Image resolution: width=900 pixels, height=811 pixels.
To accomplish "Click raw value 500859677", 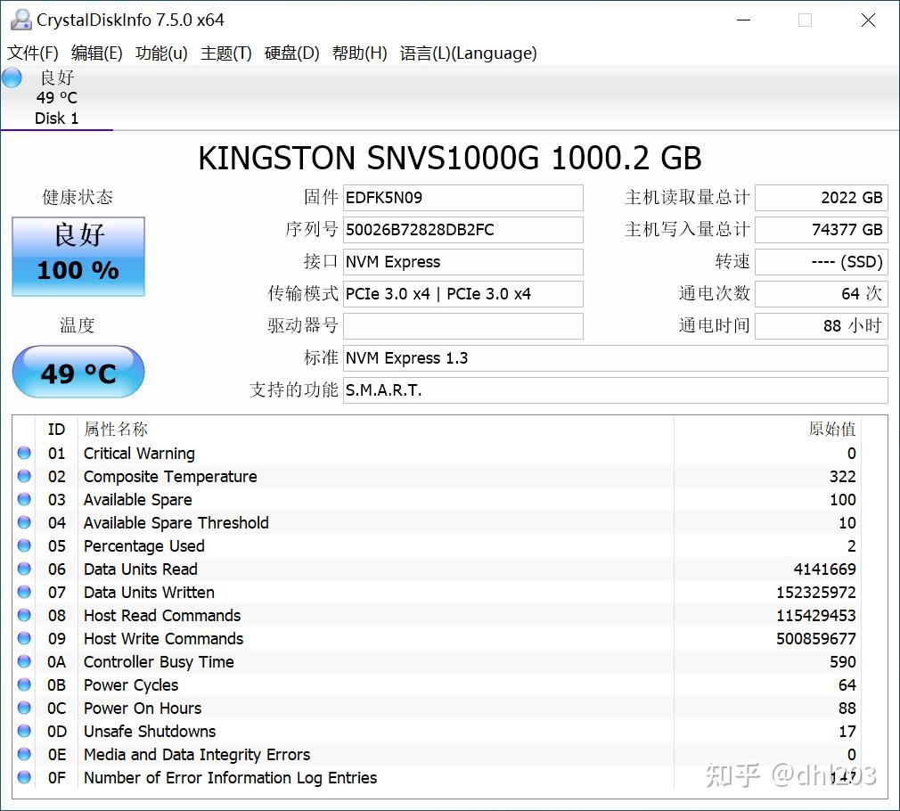I will [x=816, y=638].
